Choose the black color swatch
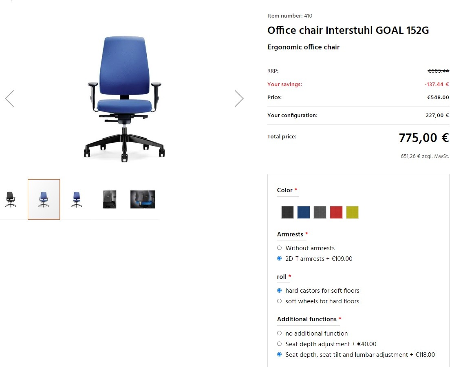Viewport: 452px width, 367px height. coord(287,212)
